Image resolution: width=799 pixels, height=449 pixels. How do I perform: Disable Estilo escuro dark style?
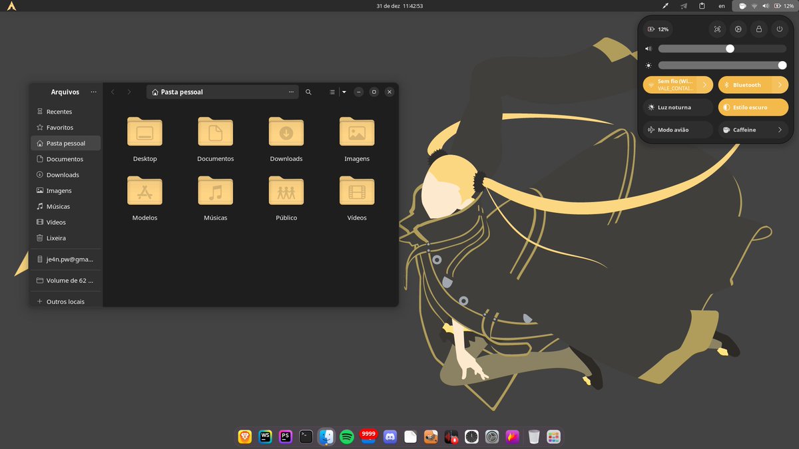tap(753, 107)
